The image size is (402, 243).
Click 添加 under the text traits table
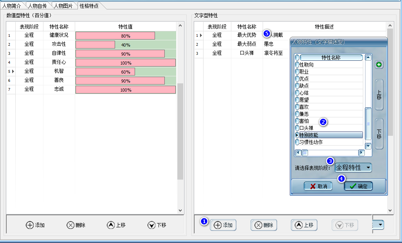223,225
